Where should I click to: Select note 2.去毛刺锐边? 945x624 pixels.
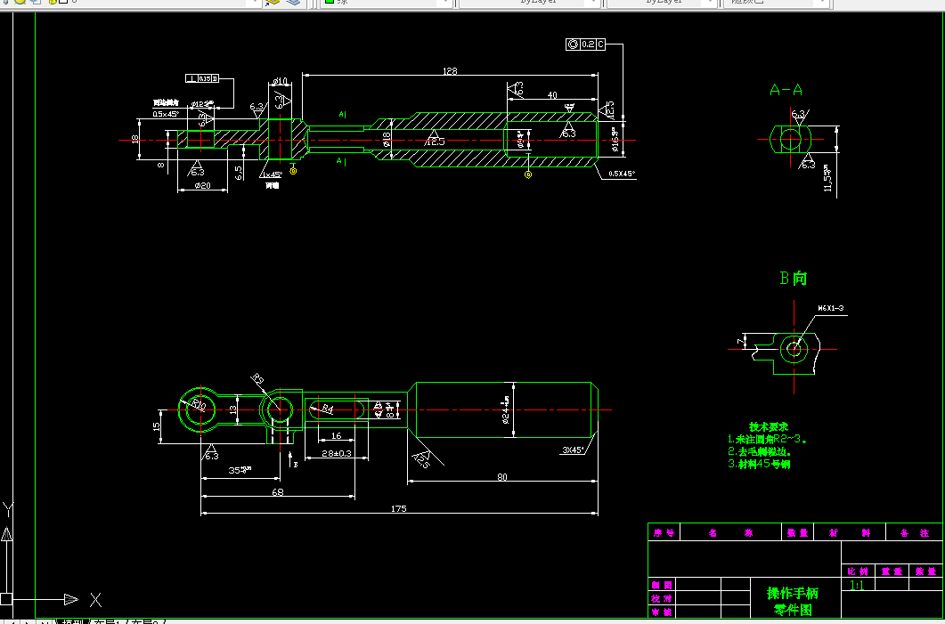(760, 451)
